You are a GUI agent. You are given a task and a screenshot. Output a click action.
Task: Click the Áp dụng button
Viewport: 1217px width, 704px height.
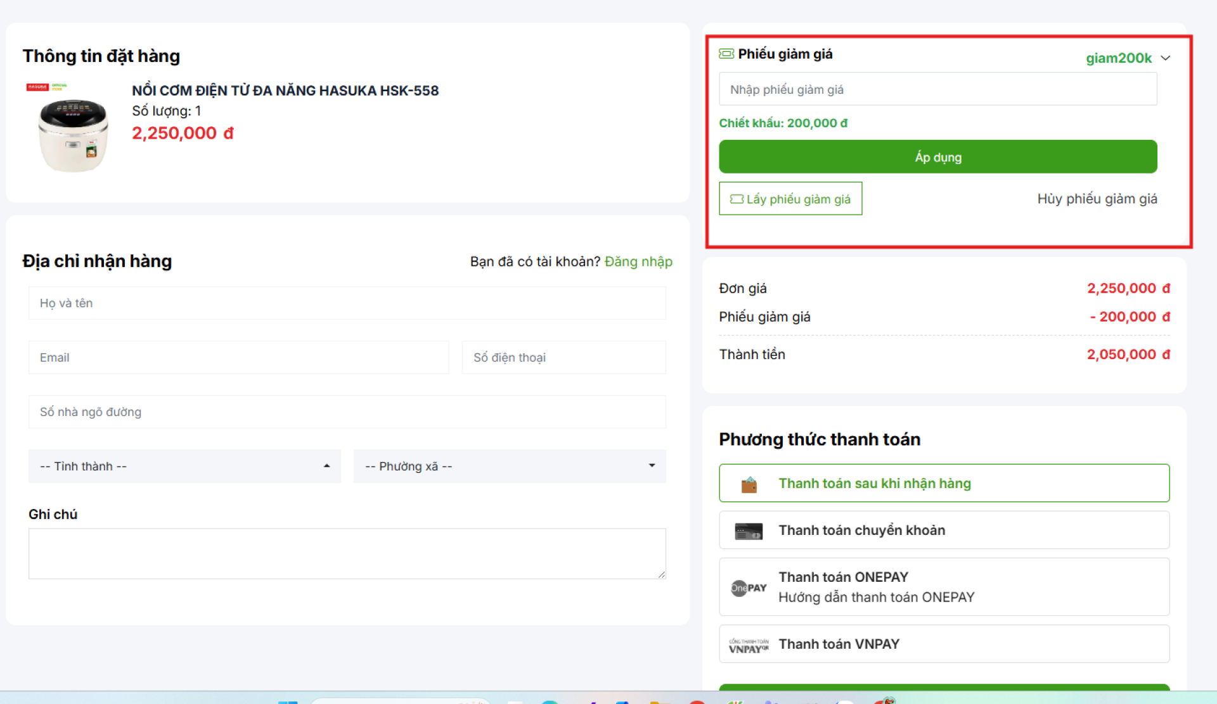pyautogui.click(x=938, y=156)
